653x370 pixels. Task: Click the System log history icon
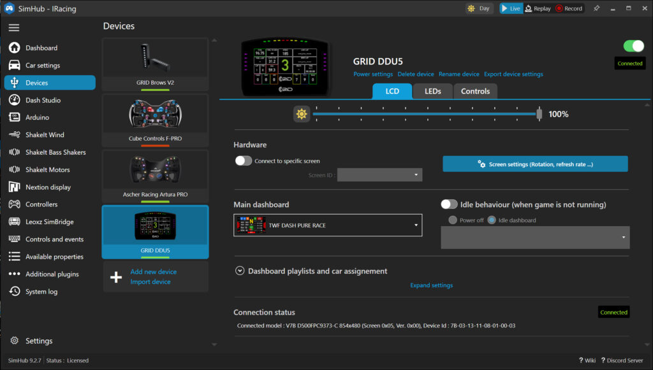tap(15, 292)
